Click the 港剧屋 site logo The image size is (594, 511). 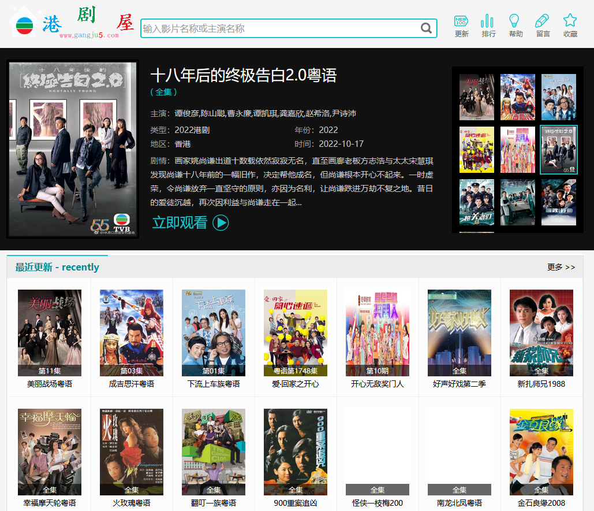point(71,23)
